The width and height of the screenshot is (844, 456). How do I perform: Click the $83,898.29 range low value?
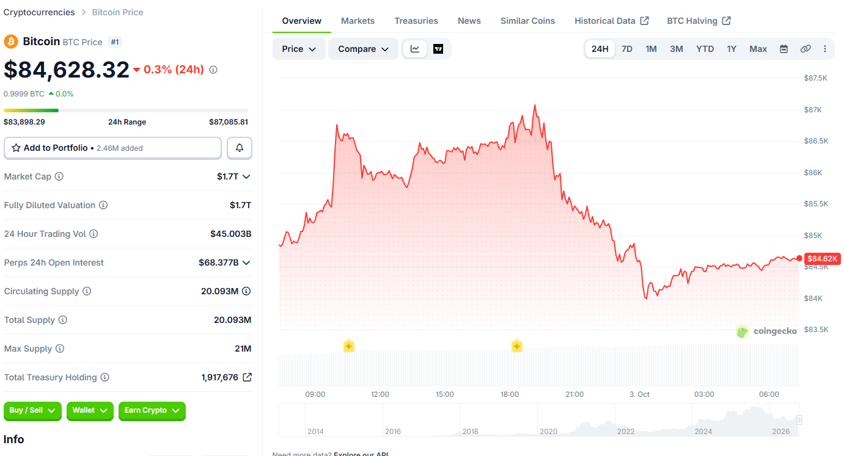pos(24,122)
